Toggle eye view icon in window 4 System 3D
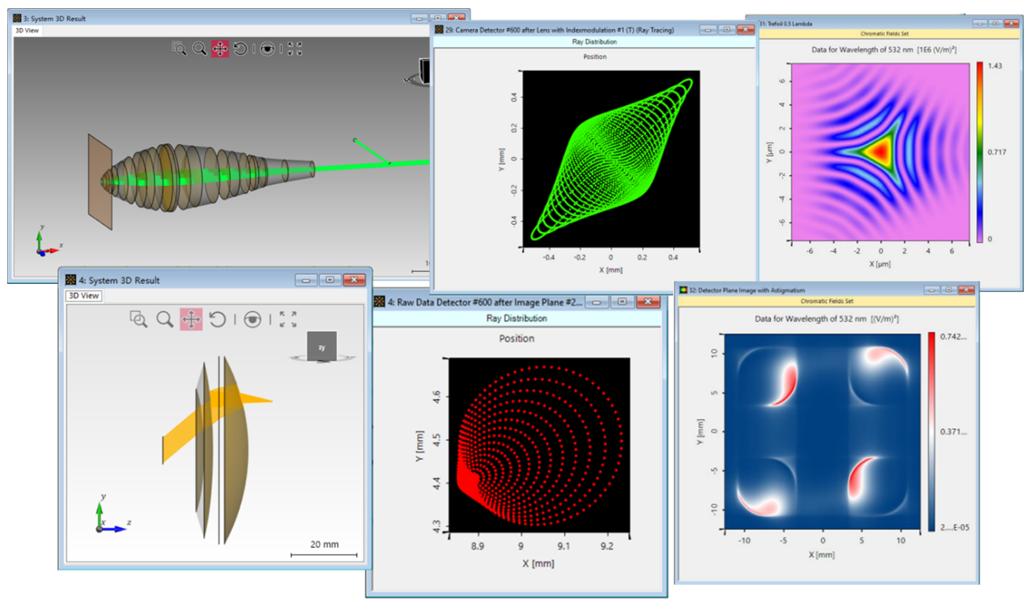 click(253, 318)
